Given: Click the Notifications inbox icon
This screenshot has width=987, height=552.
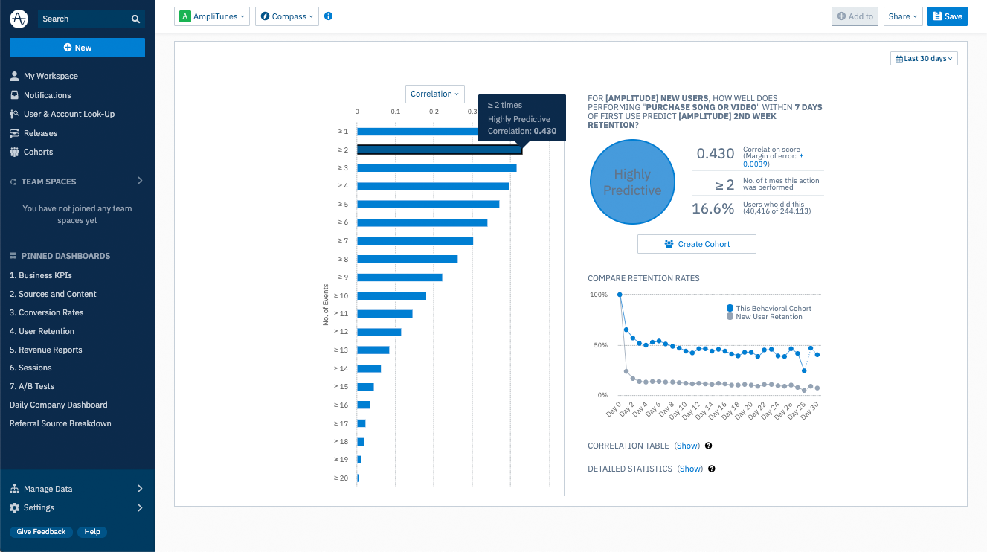Looking at the screenshot, I should [14, 95].
